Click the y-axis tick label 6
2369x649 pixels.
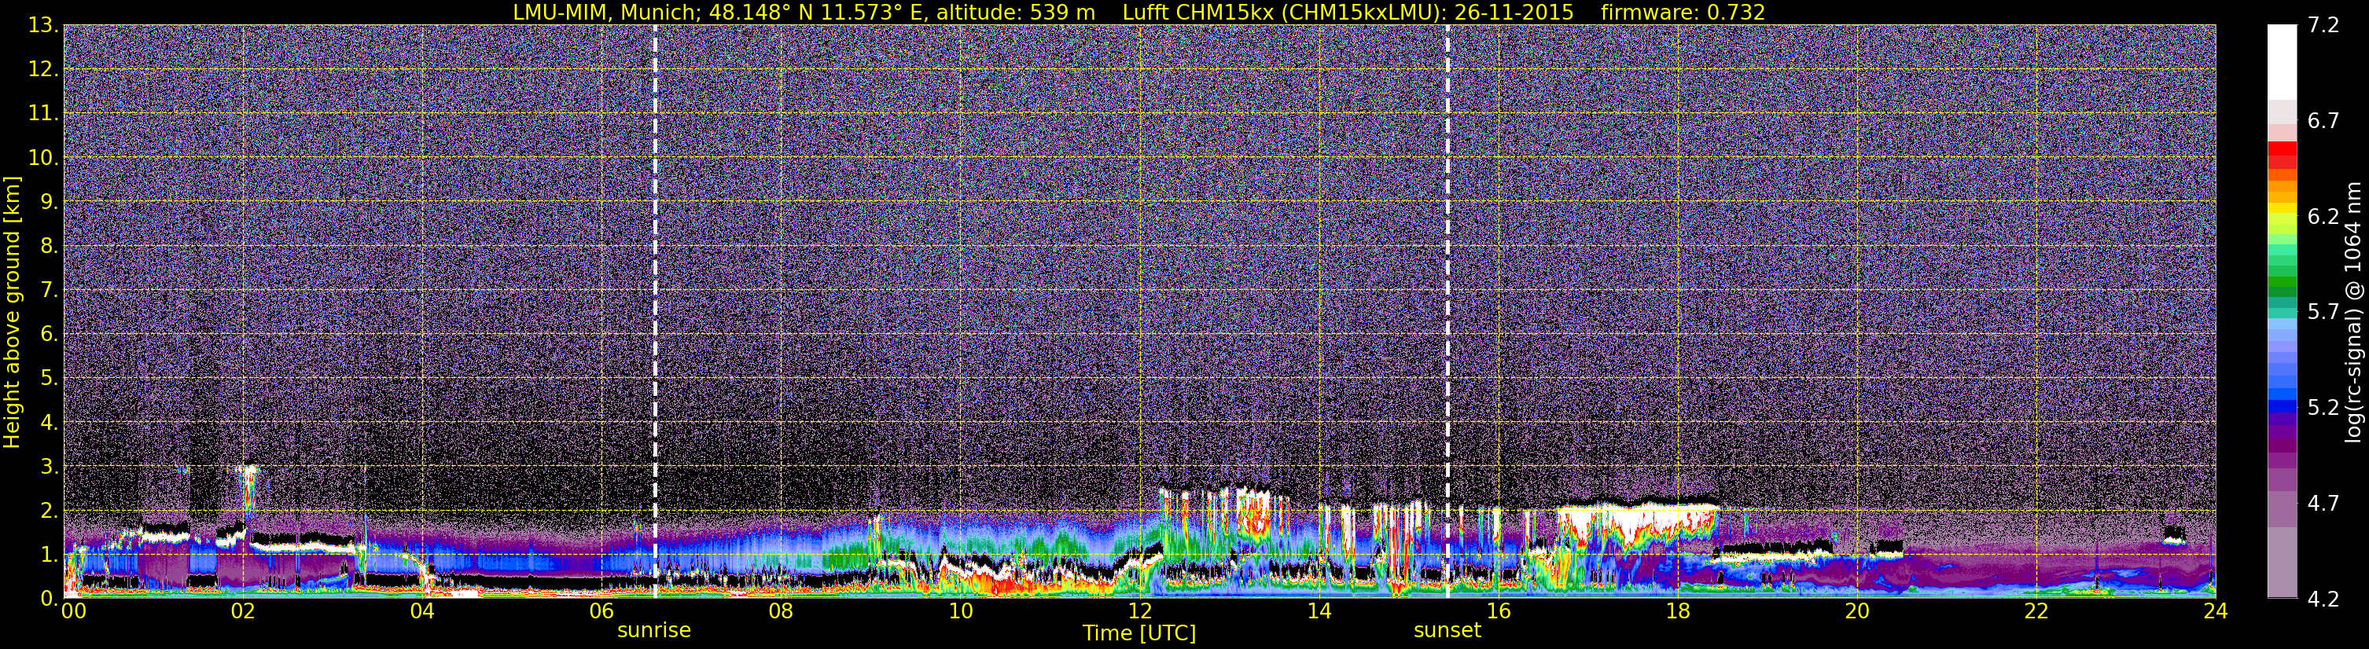tap(50, 335)
